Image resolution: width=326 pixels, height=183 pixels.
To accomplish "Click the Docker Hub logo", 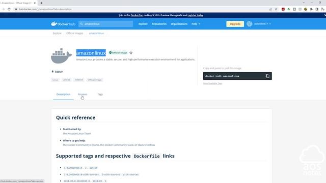I will (x=63, y=24).
